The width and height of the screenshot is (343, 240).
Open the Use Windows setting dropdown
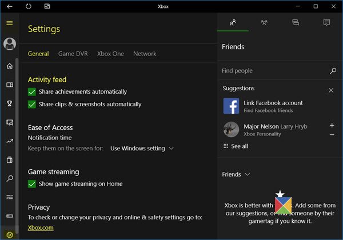click(x=142, y=149)
